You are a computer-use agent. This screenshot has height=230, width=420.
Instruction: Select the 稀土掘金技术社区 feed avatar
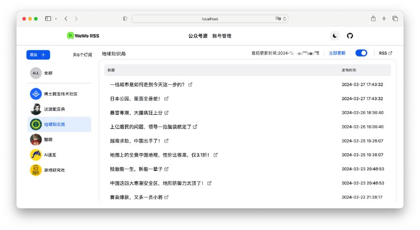click(36, 94)
